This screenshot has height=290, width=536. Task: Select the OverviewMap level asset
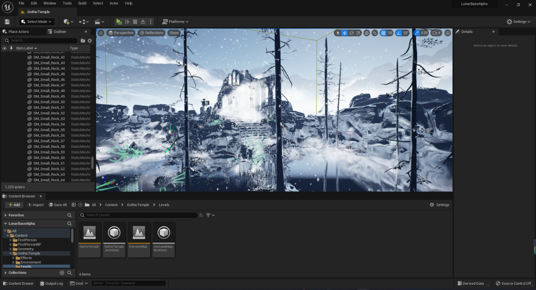click(x=138, y=239)
